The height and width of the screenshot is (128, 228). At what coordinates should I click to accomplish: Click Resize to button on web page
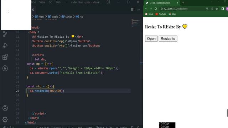pyautogui.click(x=168, y=39)
